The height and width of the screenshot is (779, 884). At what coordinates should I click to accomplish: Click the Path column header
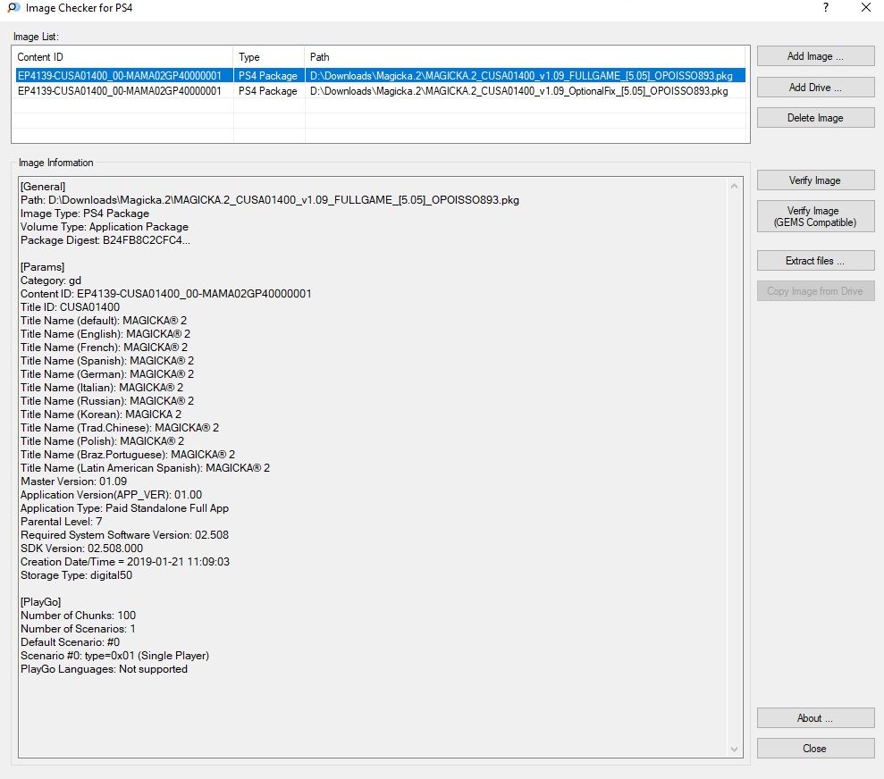point(525,57)
